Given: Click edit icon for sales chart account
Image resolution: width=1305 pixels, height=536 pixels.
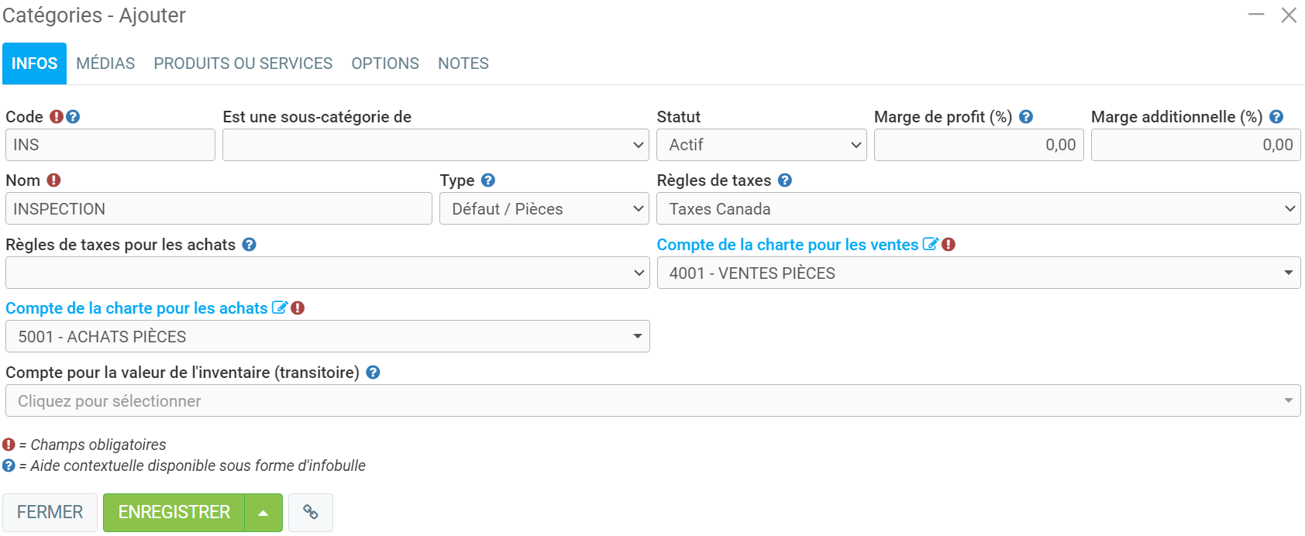Looking at the screenshot, I should click(930, 245).
